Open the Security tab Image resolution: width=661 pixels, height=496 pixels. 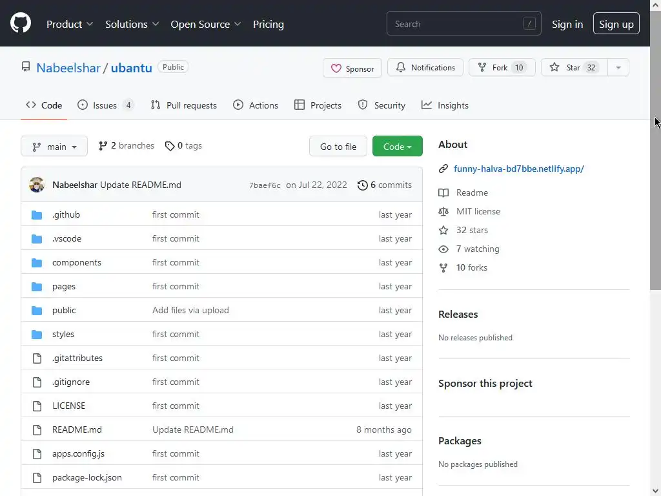(381, 105)
